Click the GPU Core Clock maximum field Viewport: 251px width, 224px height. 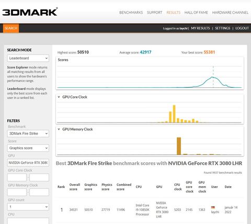(x=39, y=177)
